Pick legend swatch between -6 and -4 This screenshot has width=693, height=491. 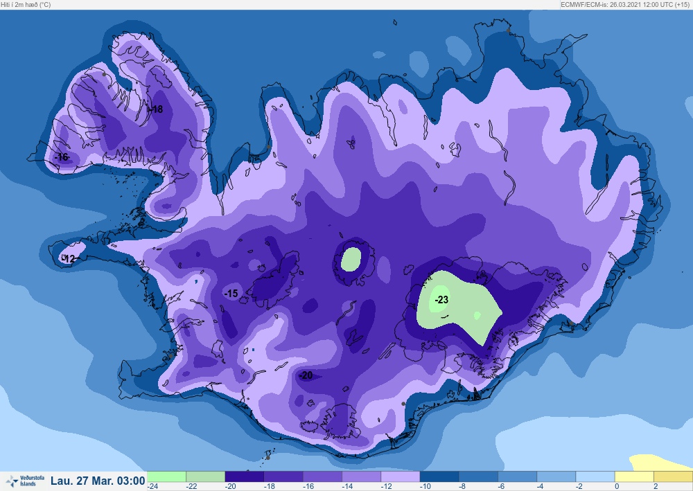point(517,476)
